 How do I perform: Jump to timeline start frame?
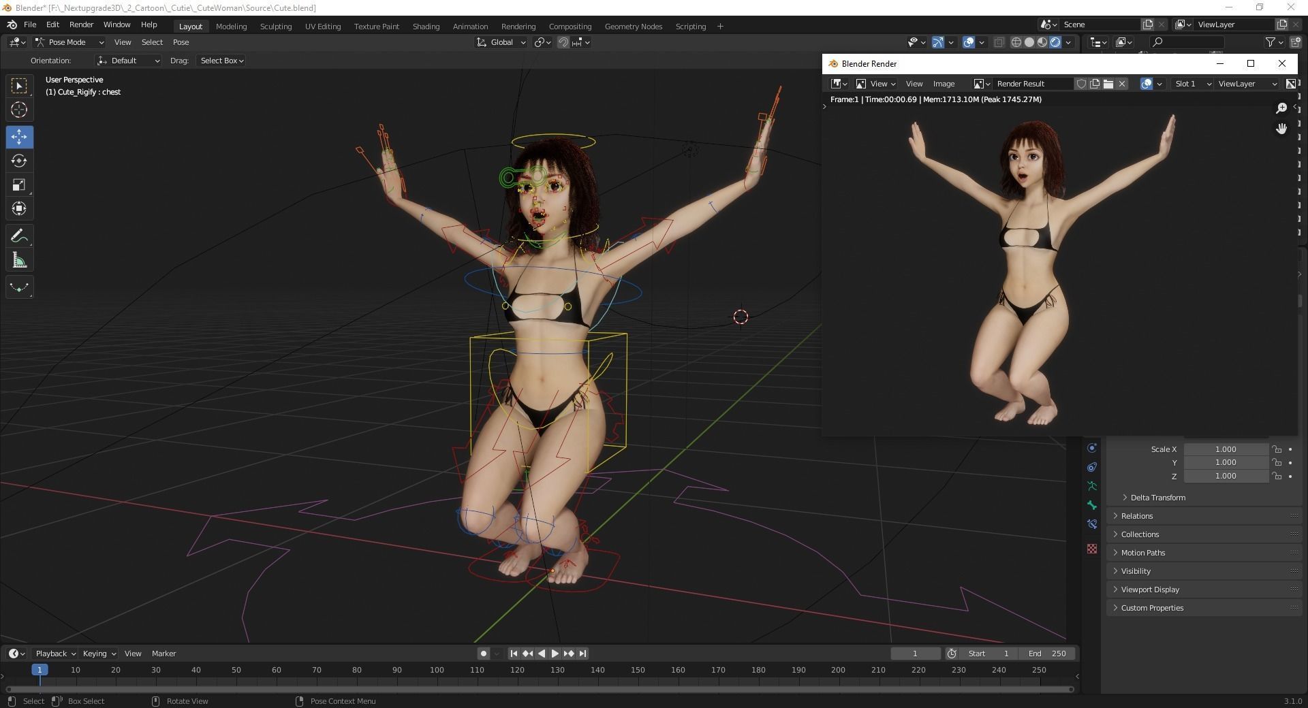(x=514, y=654)
